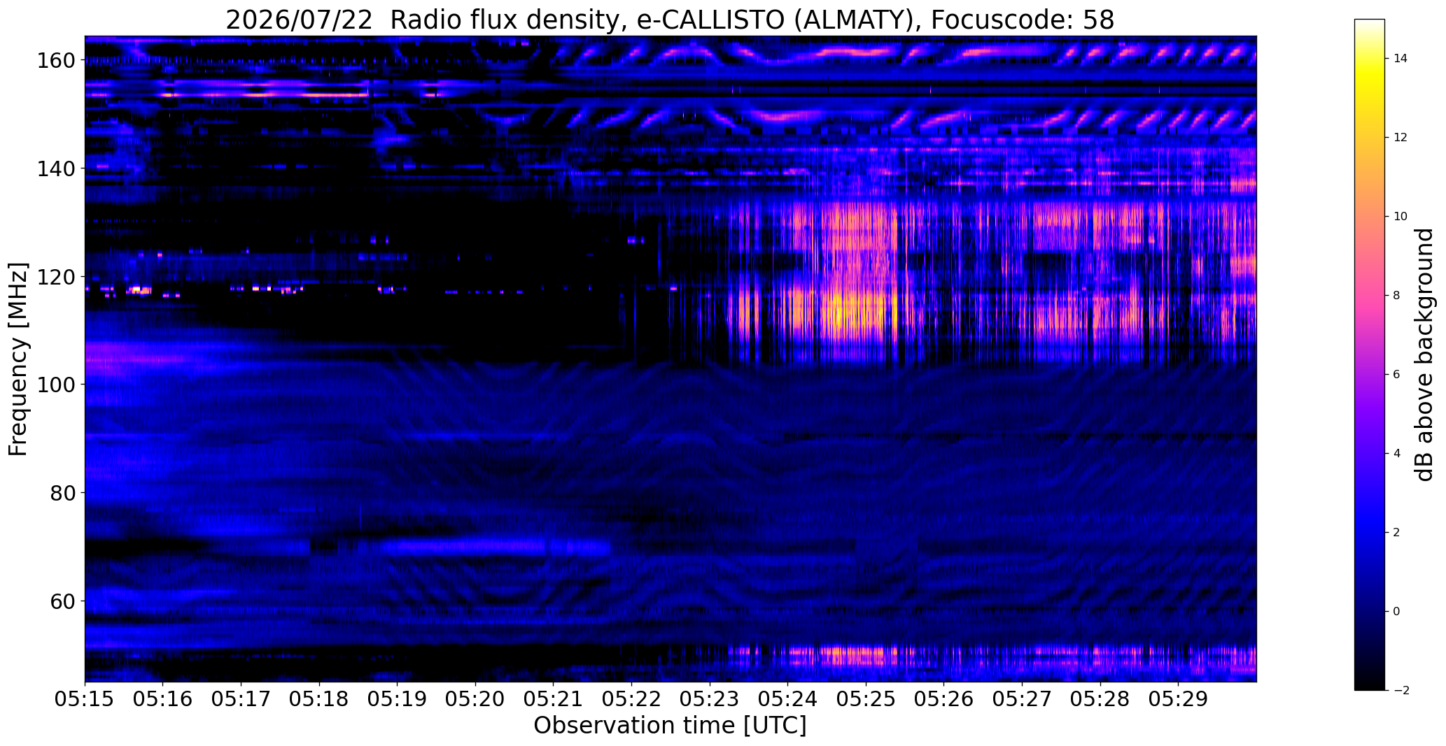This screenshot has height=746, width=1446.
Task: Click the 120 MHz frequency tick label
Action: click(x=55, y=277)
